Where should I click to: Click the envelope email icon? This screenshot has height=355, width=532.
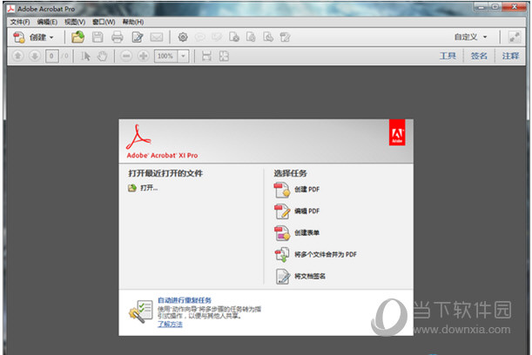(x=157, y=37)
